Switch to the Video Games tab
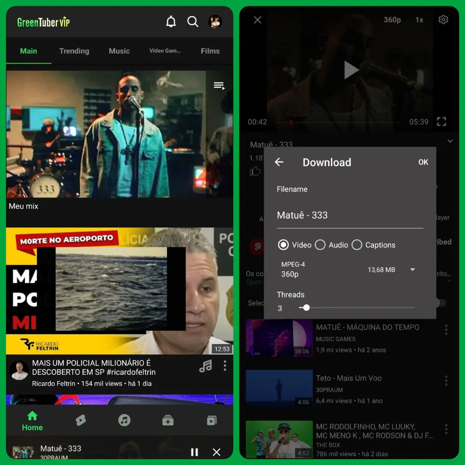This screenshot has height=465, width=465. 165,51
